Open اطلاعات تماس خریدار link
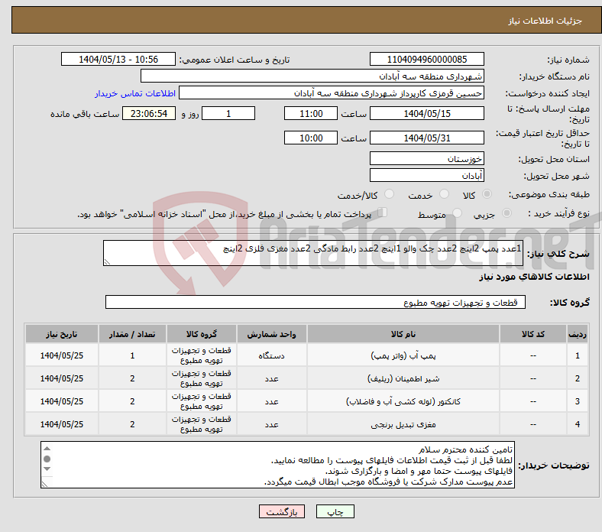This screenshot has height=532, width=602. 135,93
